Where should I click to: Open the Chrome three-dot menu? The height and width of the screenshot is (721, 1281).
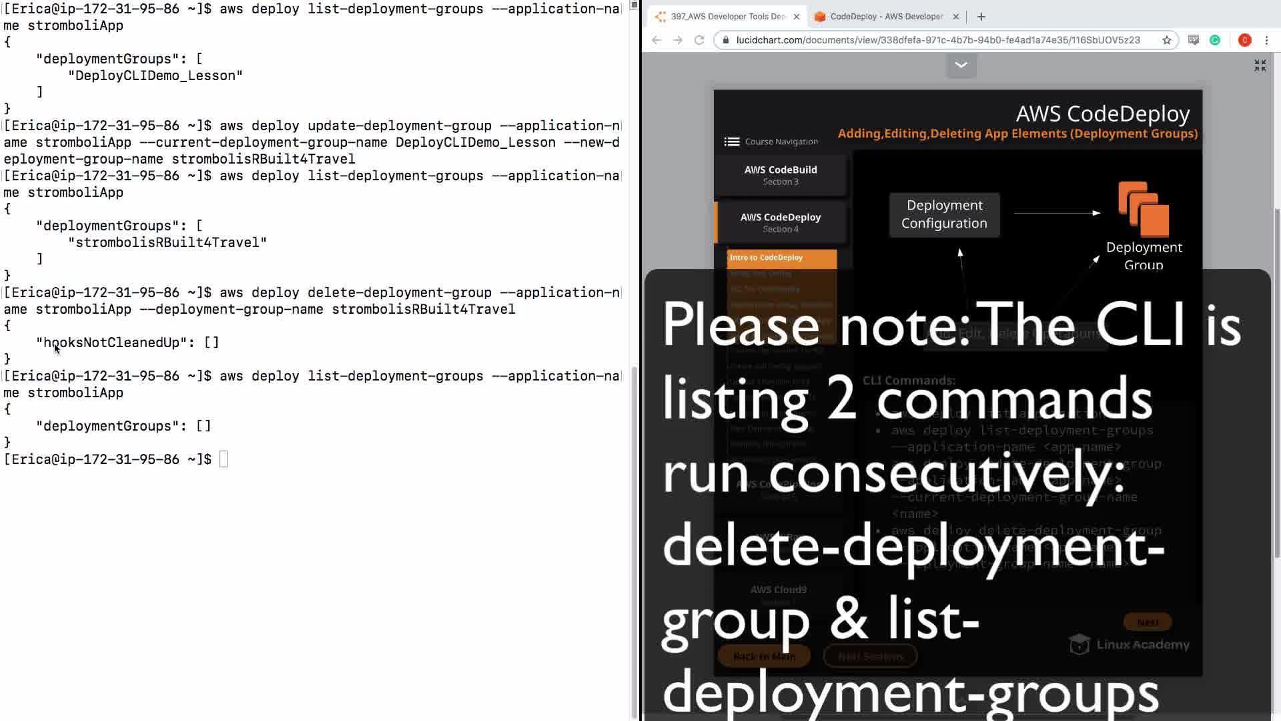(x=1266, y=40)
